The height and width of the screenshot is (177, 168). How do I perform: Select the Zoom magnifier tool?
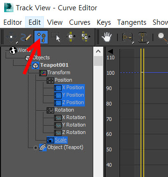coord(163,37)
